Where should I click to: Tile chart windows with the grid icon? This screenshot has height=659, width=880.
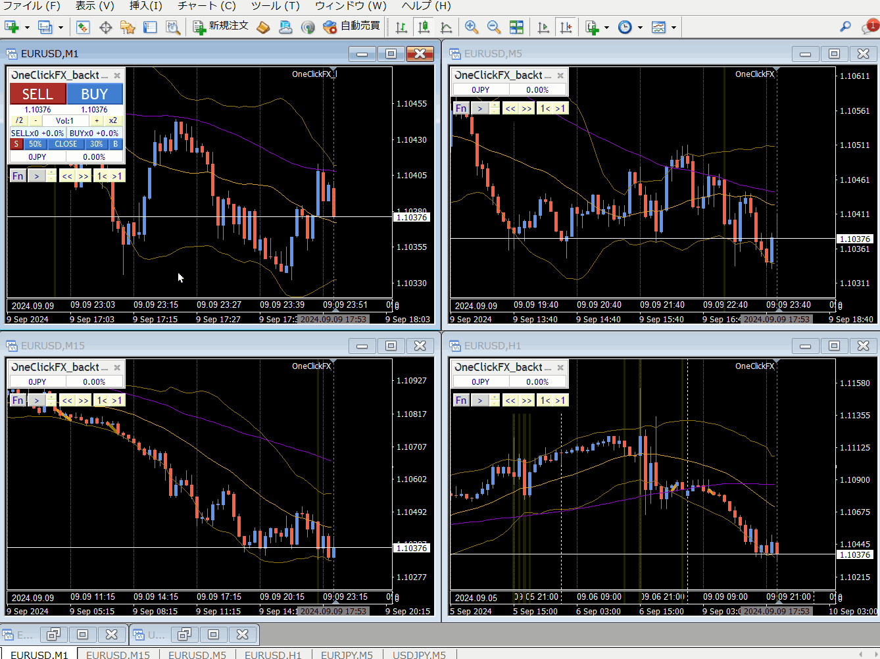click(x=517, y=27)
